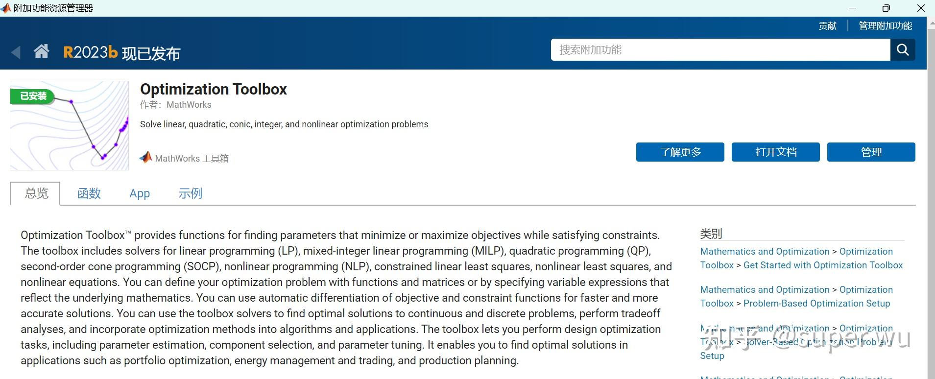
Task: Open the 函数 tab
Action: pyautogui.click(x=89, y=193)
